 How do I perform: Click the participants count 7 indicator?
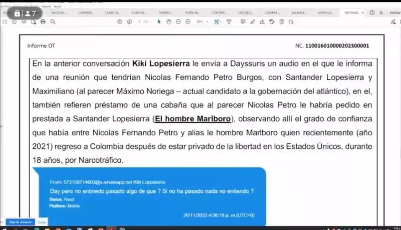[x=31, y=13]
